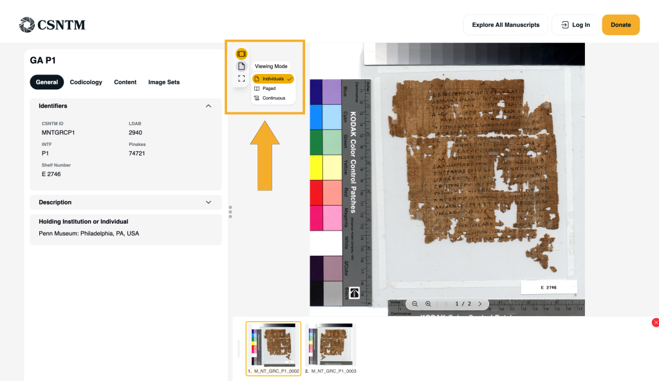659x381 pixels.
Task: Click the Viewing Mode page icon
Action: (x=241, y=66)
